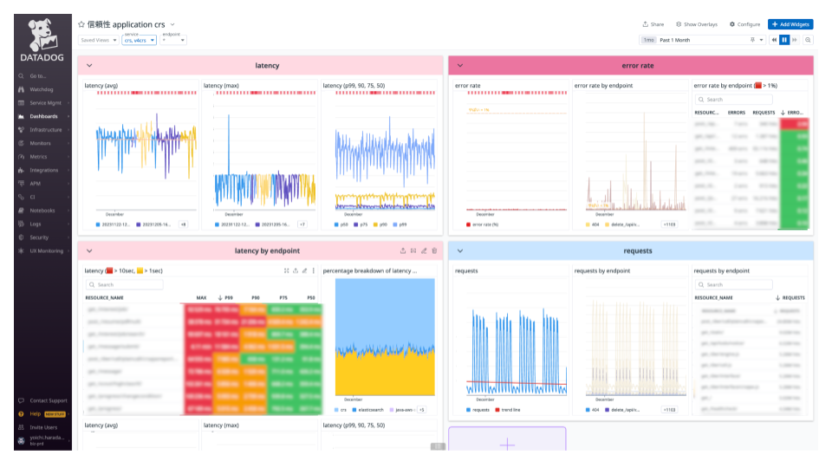
Task: Click the Add Widgets button
Action: 790,24
